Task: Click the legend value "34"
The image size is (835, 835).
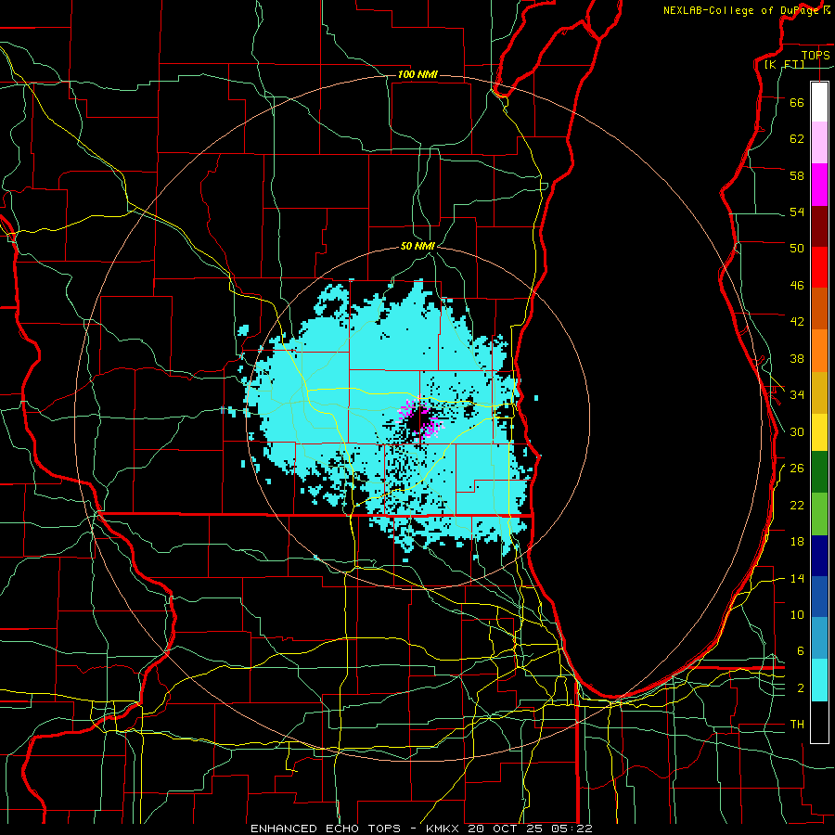Action: pyautogui.click(x=797, y=394)
